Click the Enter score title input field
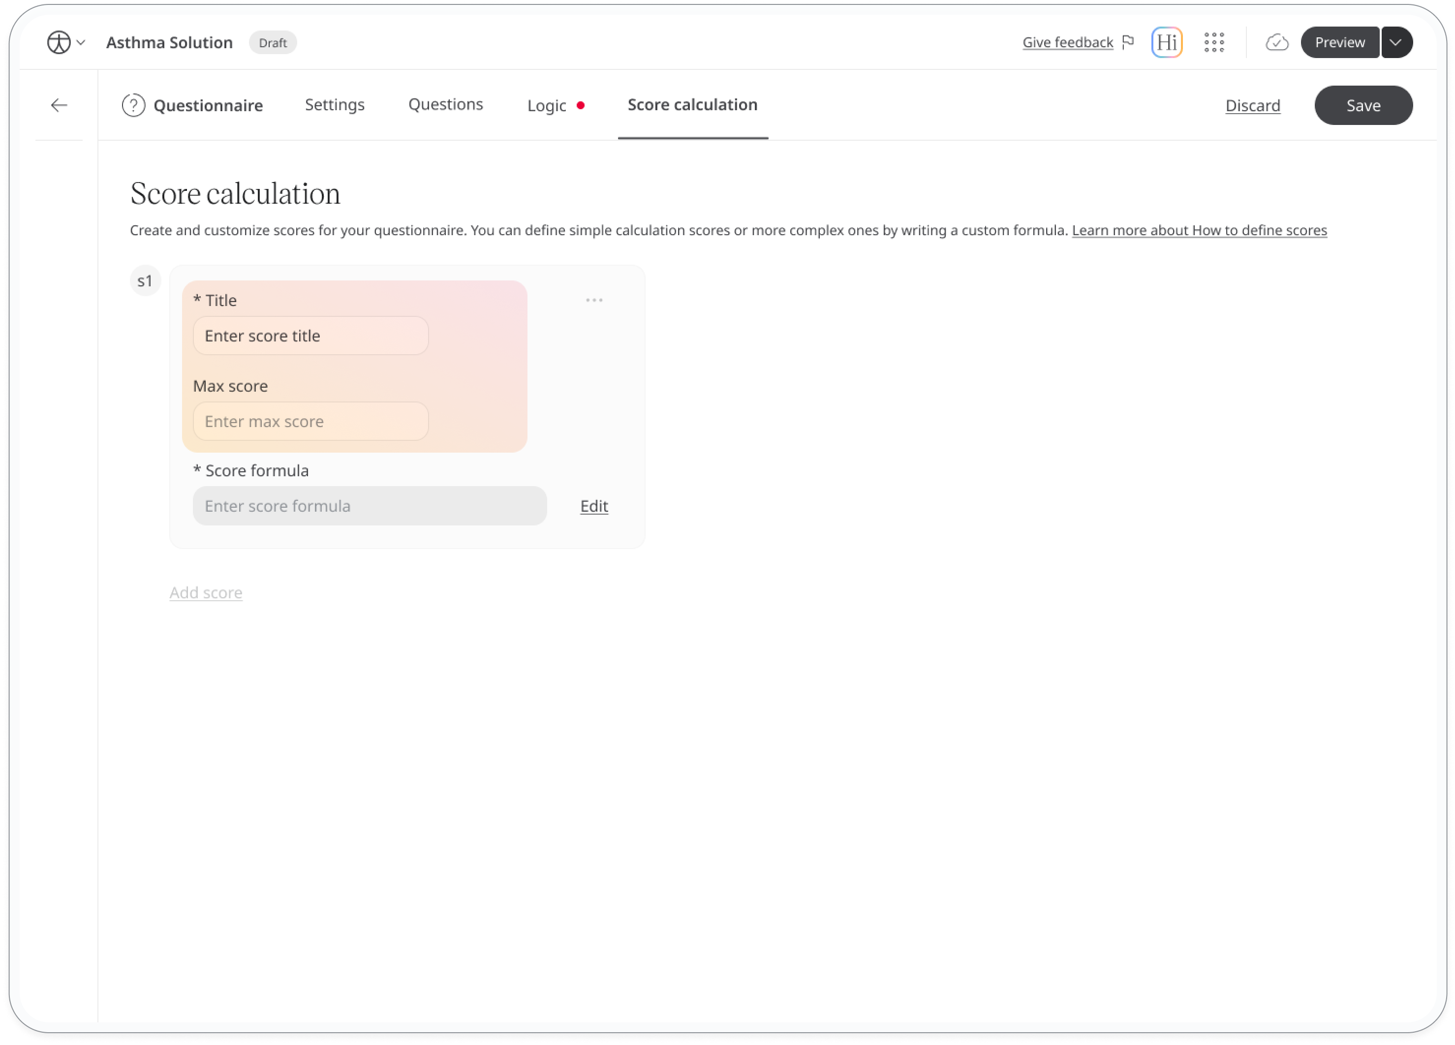1455x1045 pixels. (x=310, y=336)
